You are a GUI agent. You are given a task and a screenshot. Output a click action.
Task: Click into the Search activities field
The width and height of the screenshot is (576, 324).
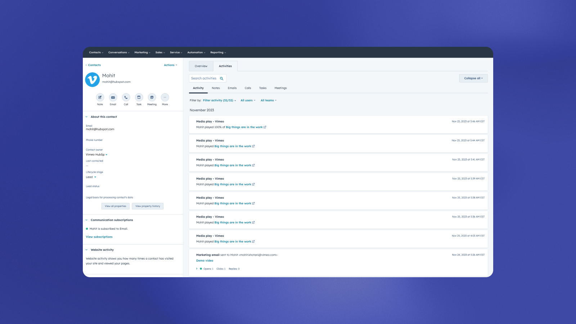point(204,78)
